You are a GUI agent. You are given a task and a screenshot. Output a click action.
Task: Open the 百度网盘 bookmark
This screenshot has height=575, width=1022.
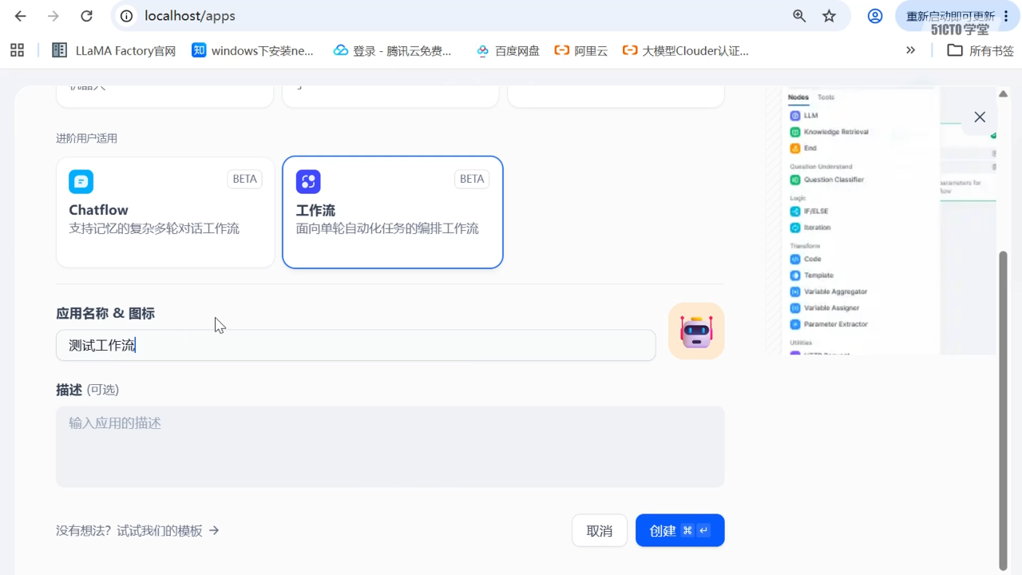pyautogui.click(x=508, y=50)
